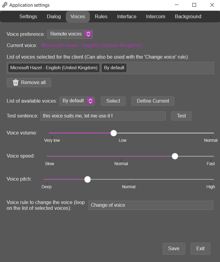Save the voice settings
220x262 pixels.
[x=174, y=248]
